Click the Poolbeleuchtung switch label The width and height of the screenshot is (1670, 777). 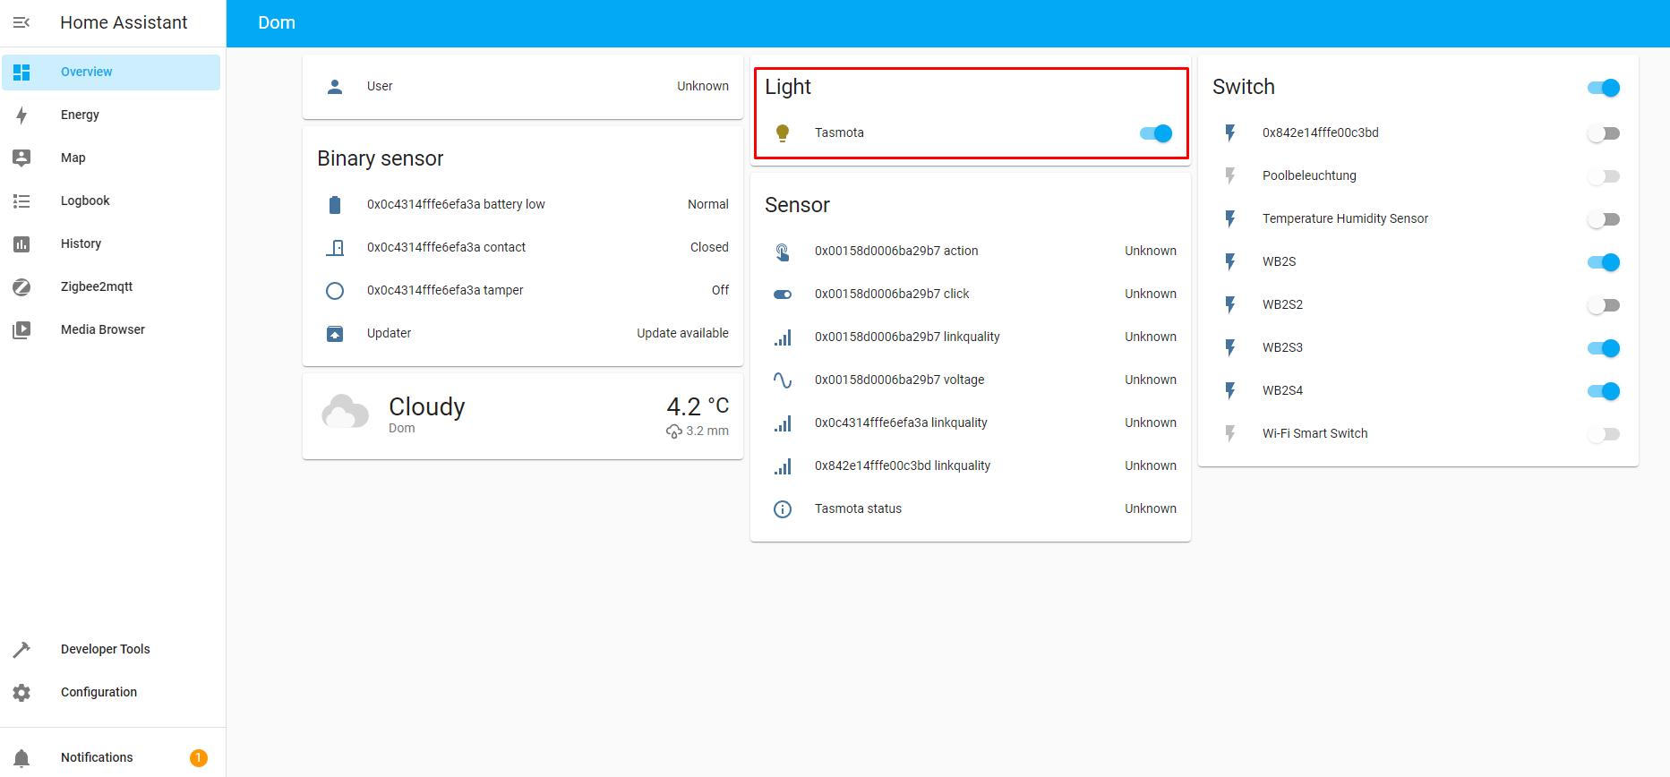coord(1309,175)
